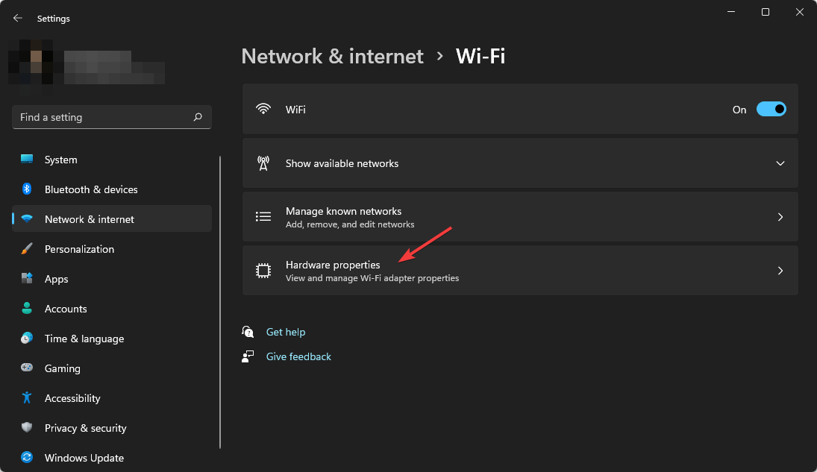Screen dimensions: 817x472
Task: Click the Hardware properties chip icon
Action: 263,270
